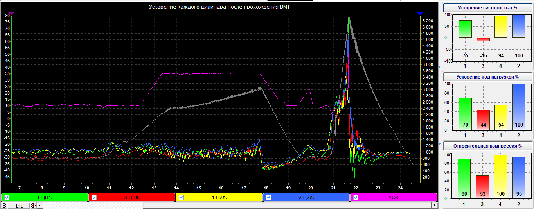The image size is (534, 209).
Task: Click the Ускорение на холостых % header
Action: tap(487, 8)
